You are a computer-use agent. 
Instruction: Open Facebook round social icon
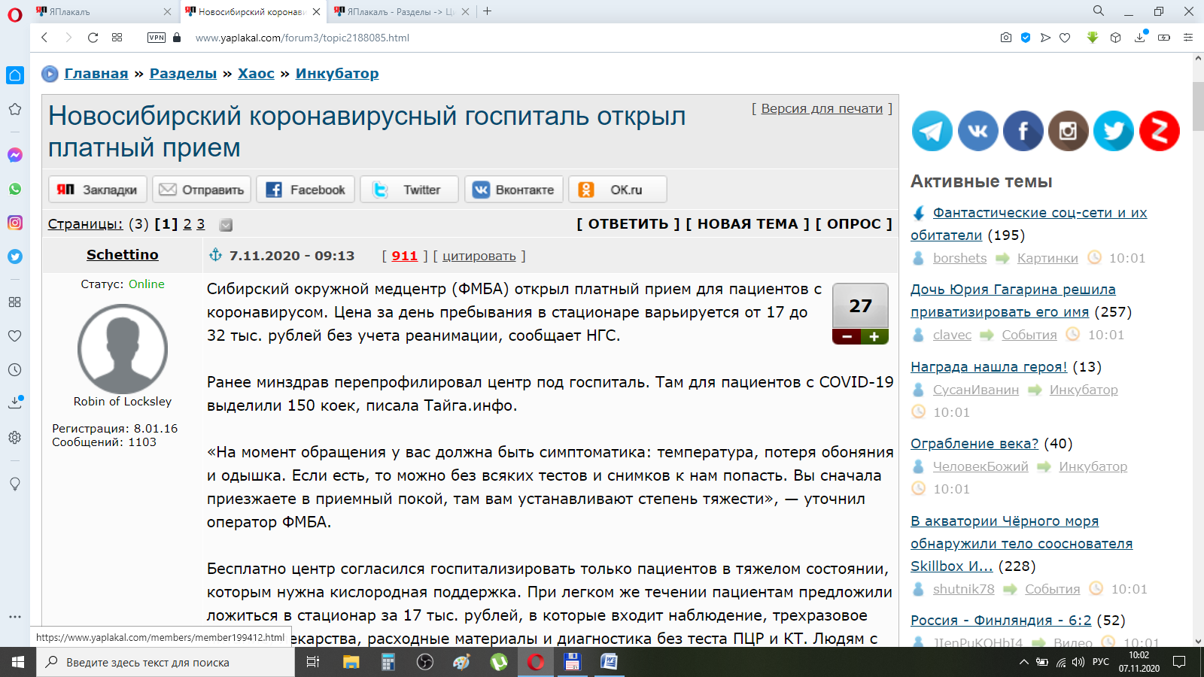pyautogui.click(x=1023, y=131)
